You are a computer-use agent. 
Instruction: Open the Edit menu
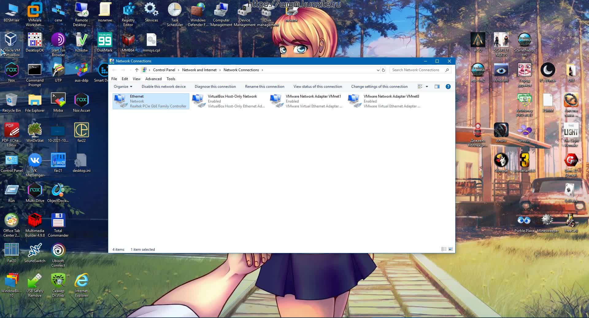(125, 79)
